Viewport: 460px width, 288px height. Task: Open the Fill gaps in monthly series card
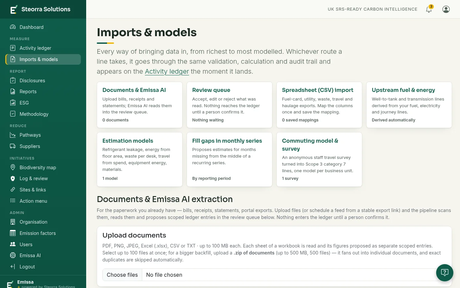[229, 160]
